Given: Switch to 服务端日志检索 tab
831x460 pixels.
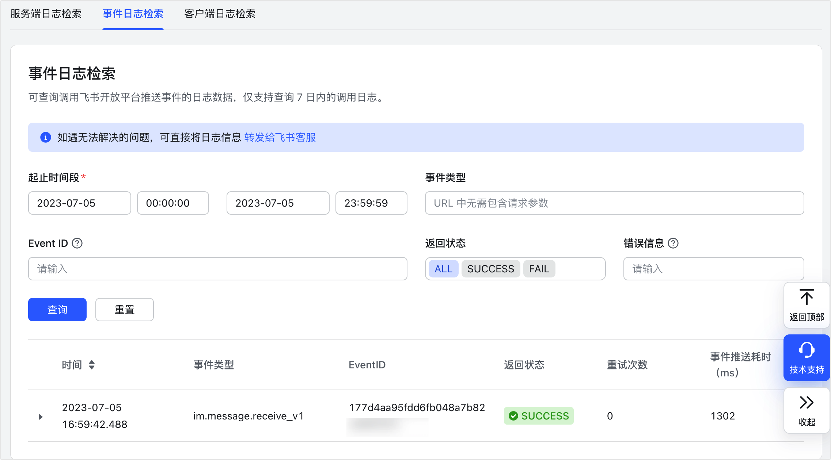Looking at the screenshot, I should coord(46,14).
